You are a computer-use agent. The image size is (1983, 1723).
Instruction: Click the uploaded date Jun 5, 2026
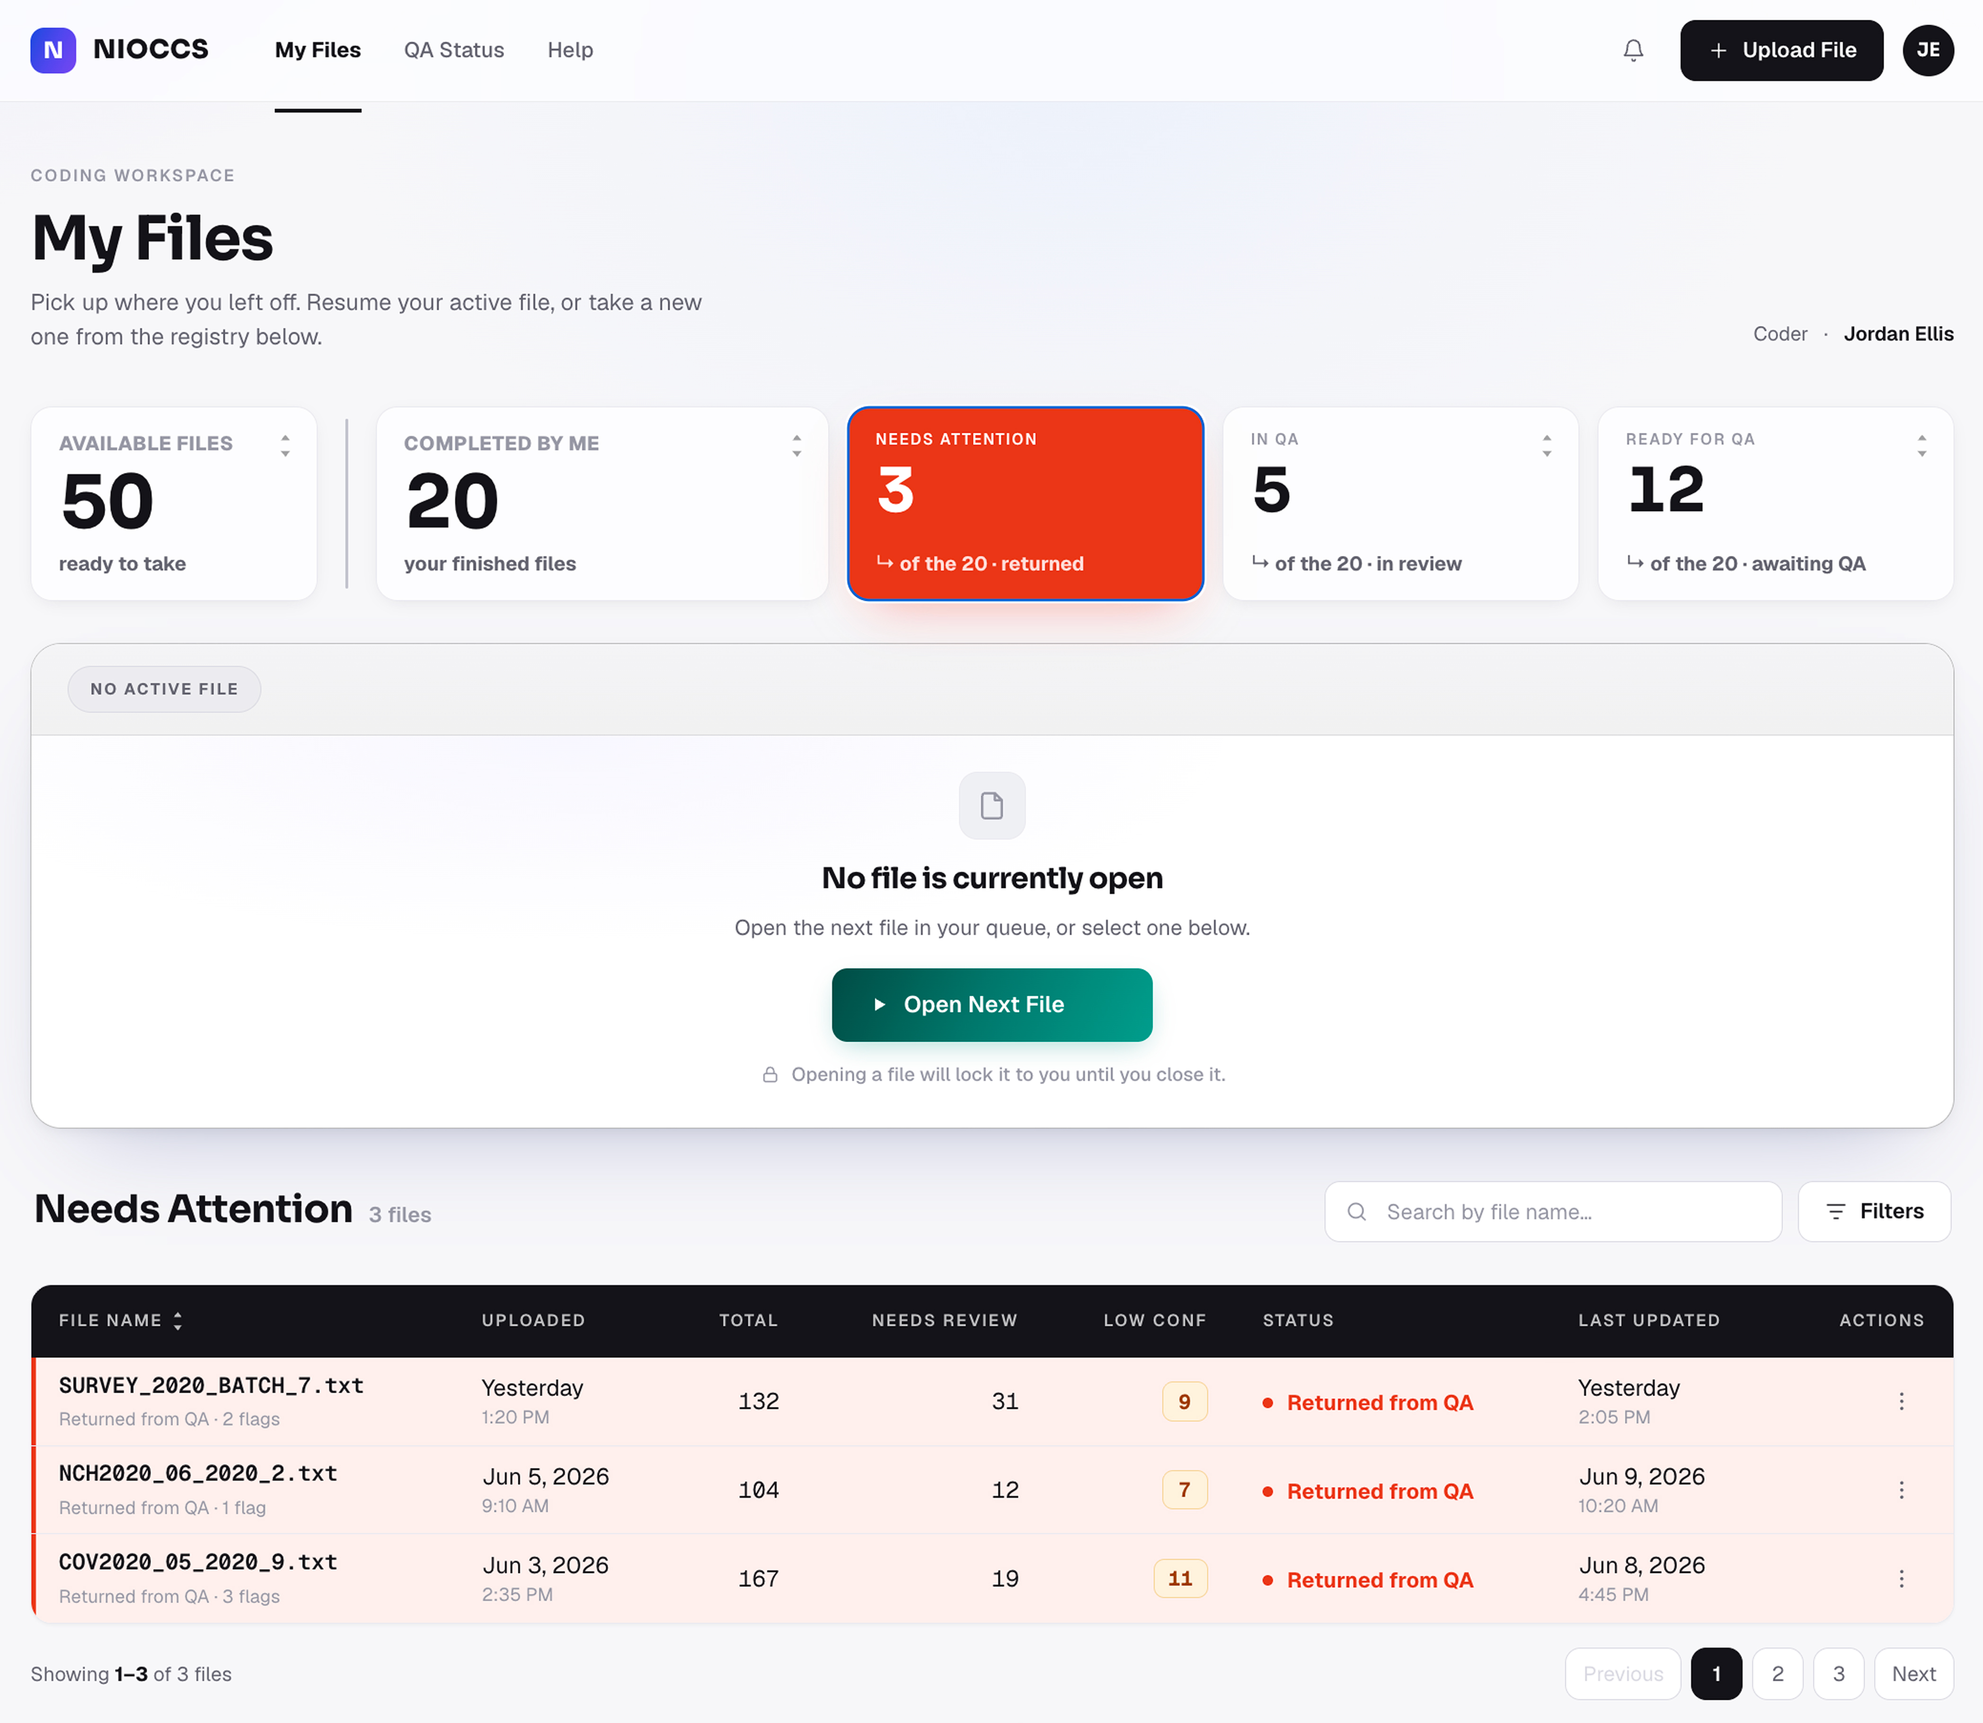545,1476
